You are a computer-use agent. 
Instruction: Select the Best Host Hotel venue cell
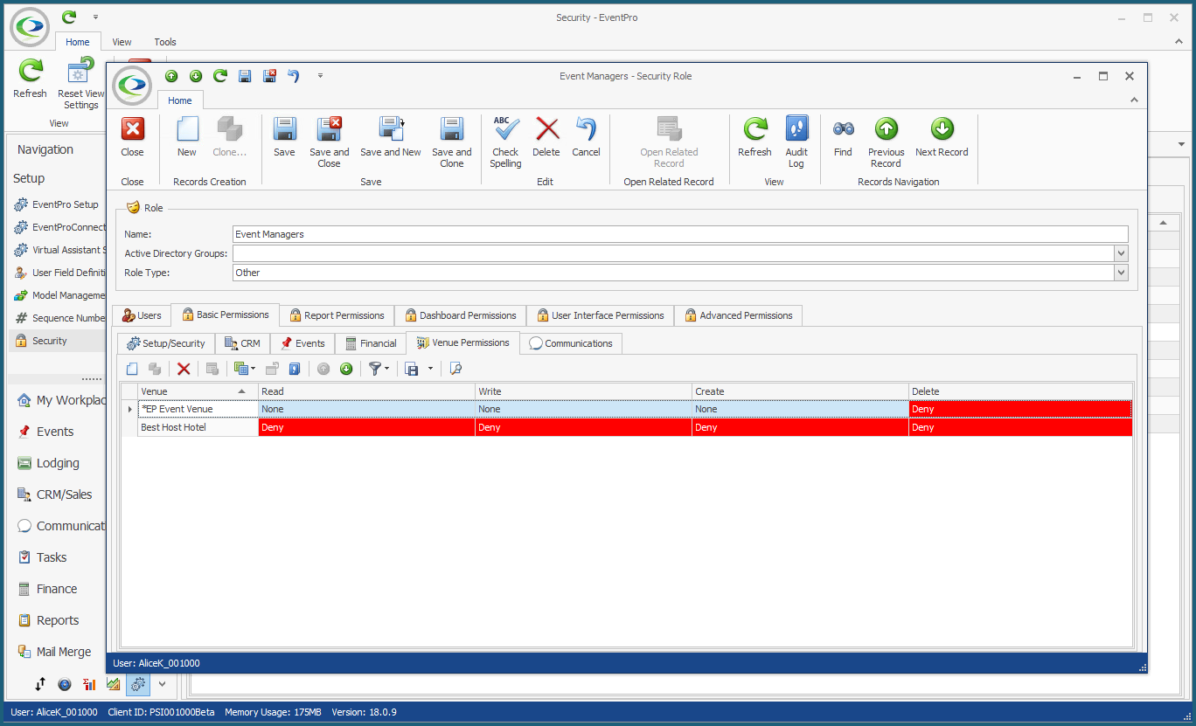click(x=198, y=427)
